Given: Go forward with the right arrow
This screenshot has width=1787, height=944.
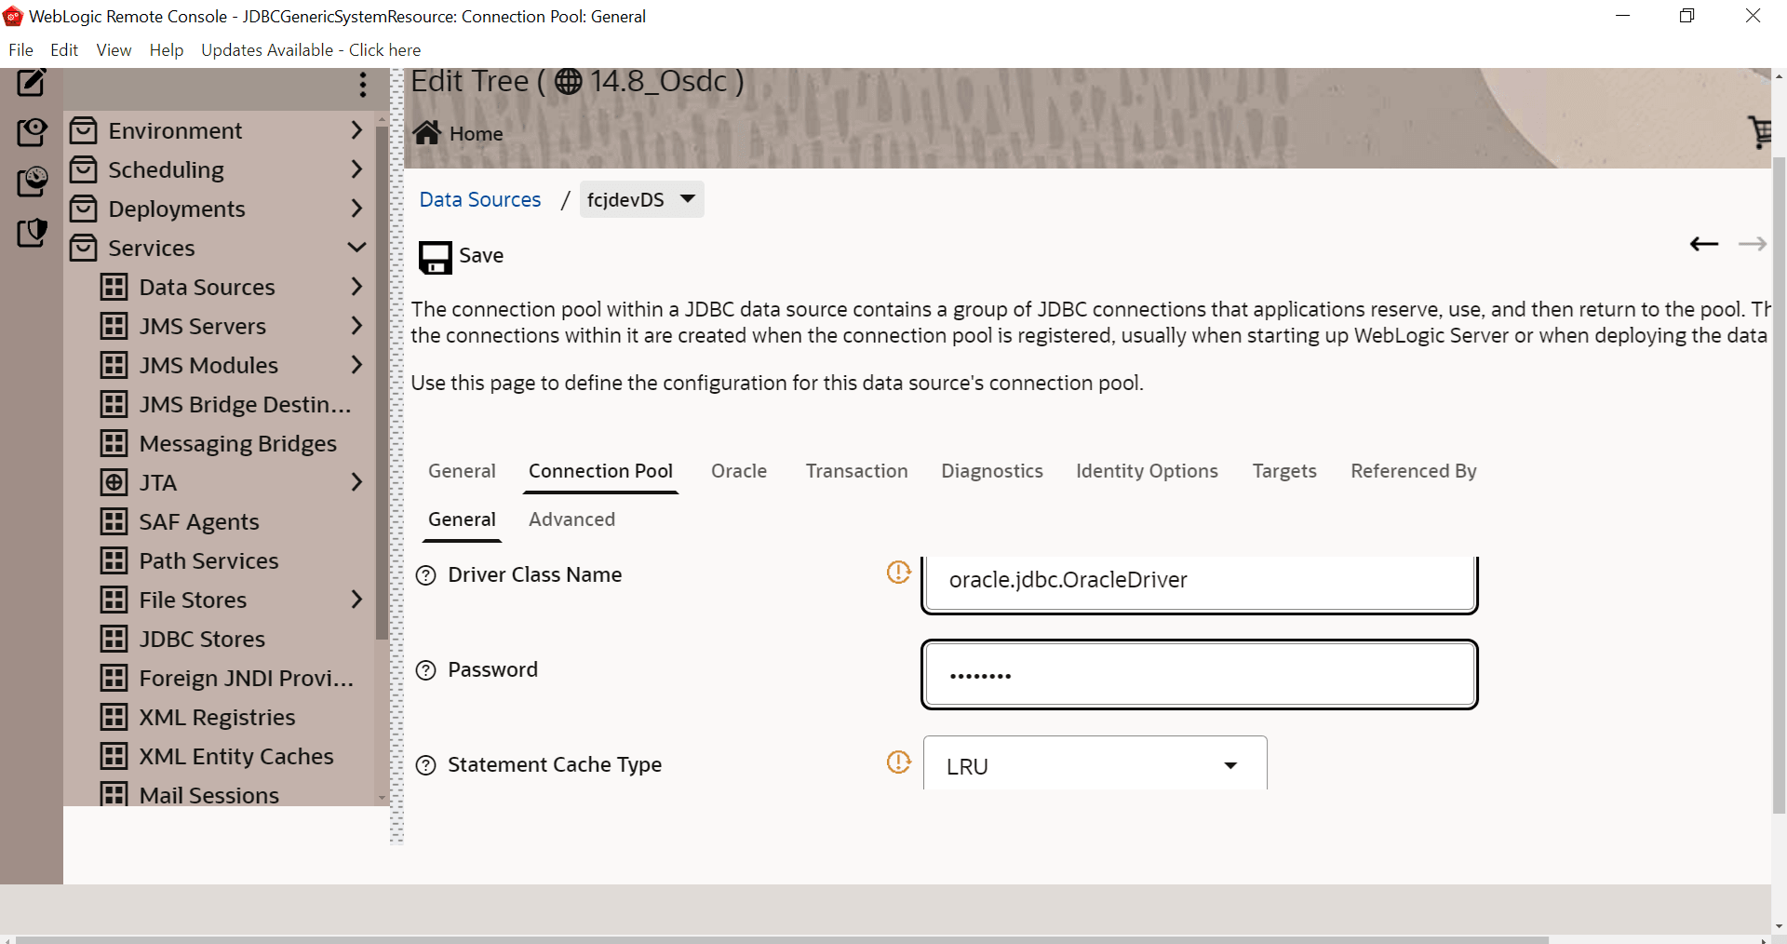Looking at the screenshot, I should (x=1753, y=244).
